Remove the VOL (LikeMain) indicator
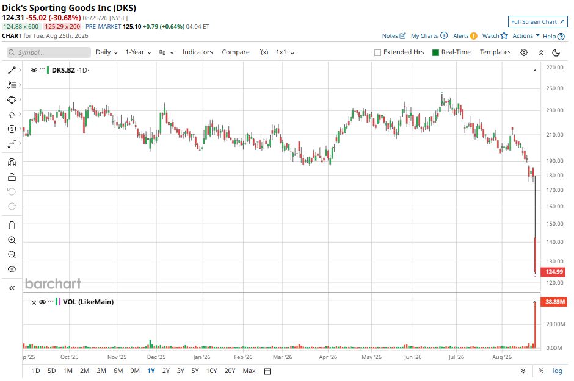The height and width of the screenshot is (381, 574). click(34, 302)
